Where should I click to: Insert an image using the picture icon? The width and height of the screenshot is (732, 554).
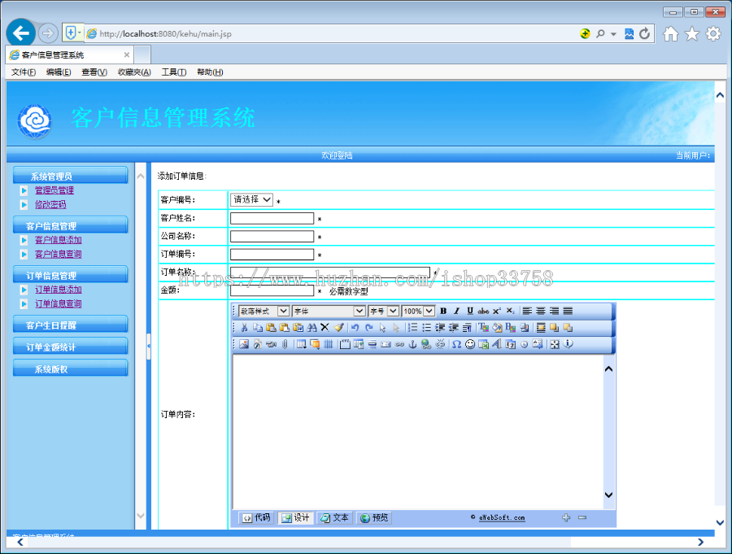[242, 344]
